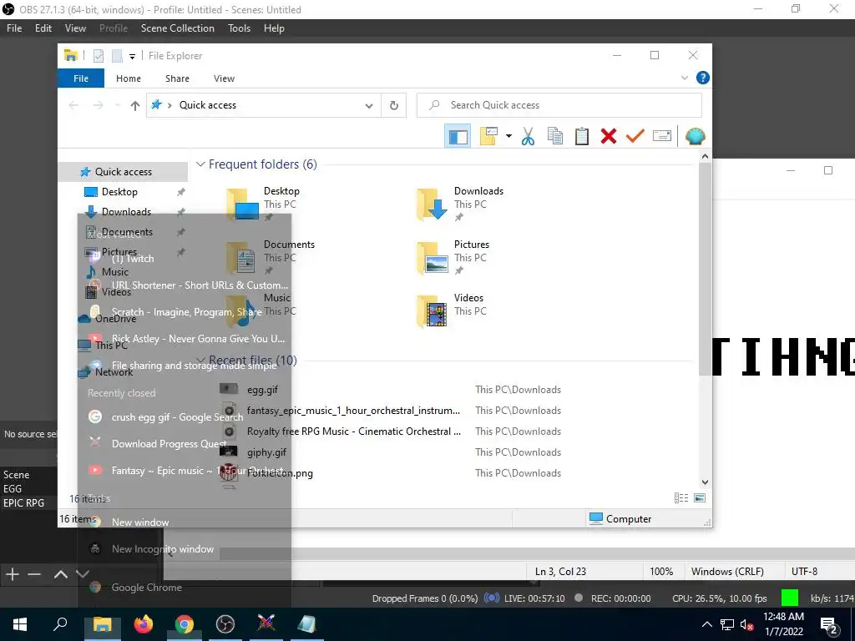Click the Copy pages icon
855x641 pixels.
point(554,136)
